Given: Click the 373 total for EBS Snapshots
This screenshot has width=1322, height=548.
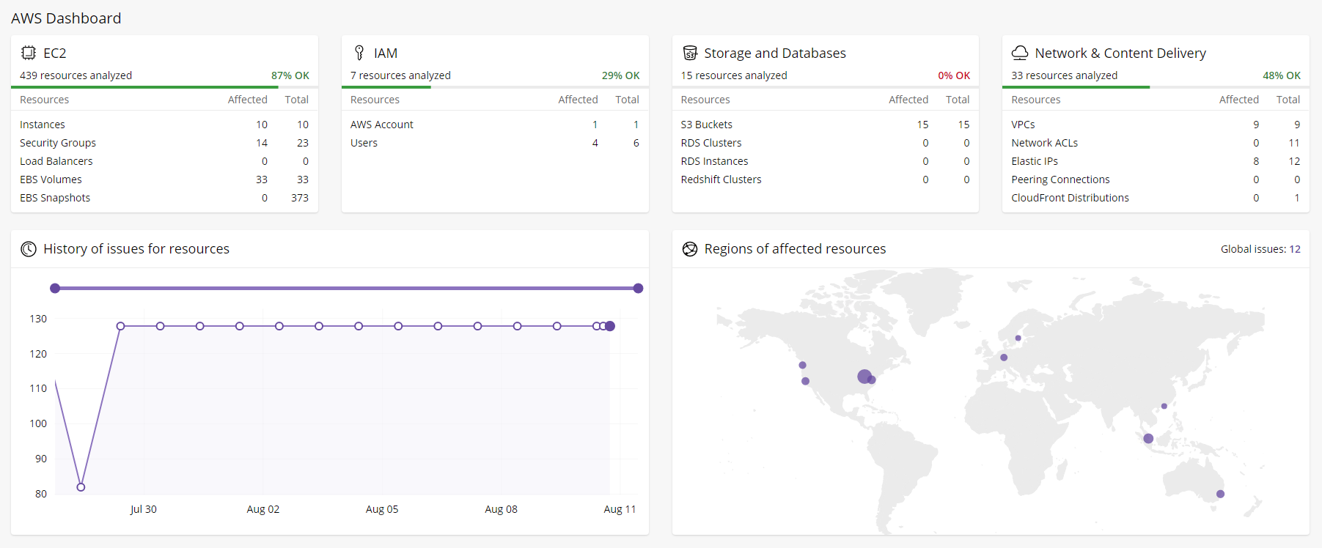Looking at the screenshot, I should [x=300, y=198].
